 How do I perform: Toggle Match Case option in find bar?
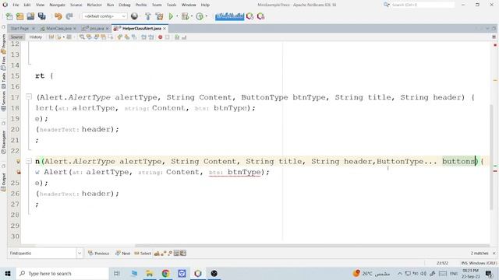pyautogui.click(x=157, y=254)
